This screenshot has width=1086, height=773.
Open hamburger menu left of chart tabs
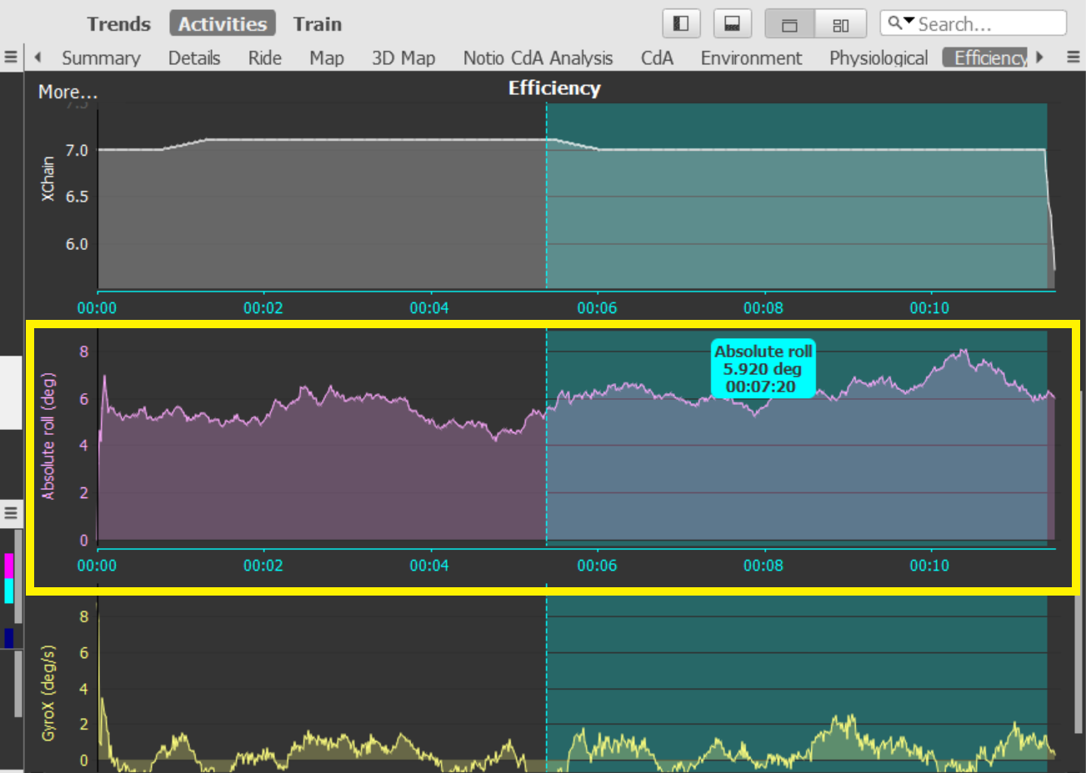pos(11,57)
